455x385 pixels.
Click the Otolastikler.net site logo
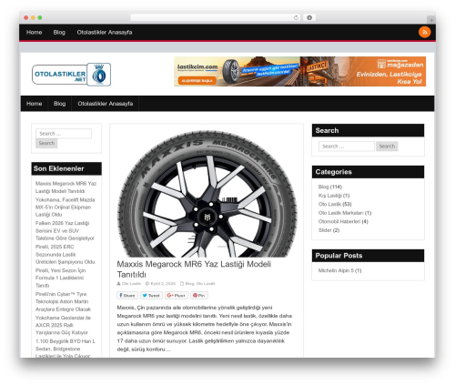[71, 75]
